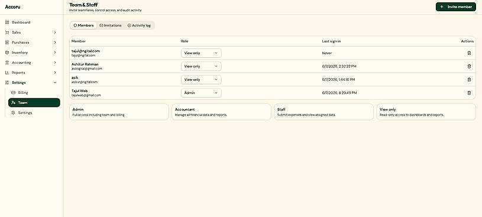Click the Purchases icon in sidebar
The height and width of the screenshot is (217, 482).
(7, 42)
